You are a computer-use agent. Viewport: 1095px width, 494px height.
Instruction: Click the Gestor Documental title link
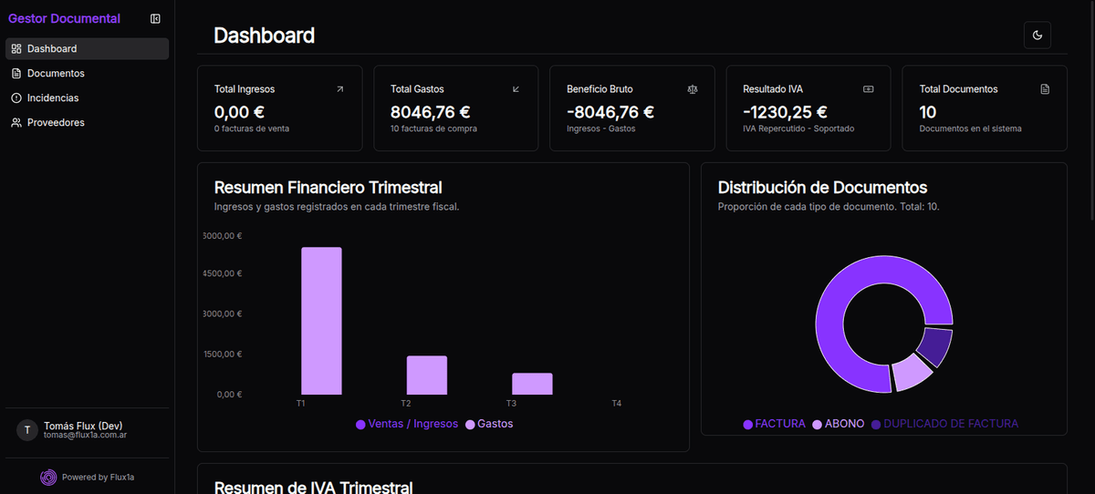click(x=64, y=19)
